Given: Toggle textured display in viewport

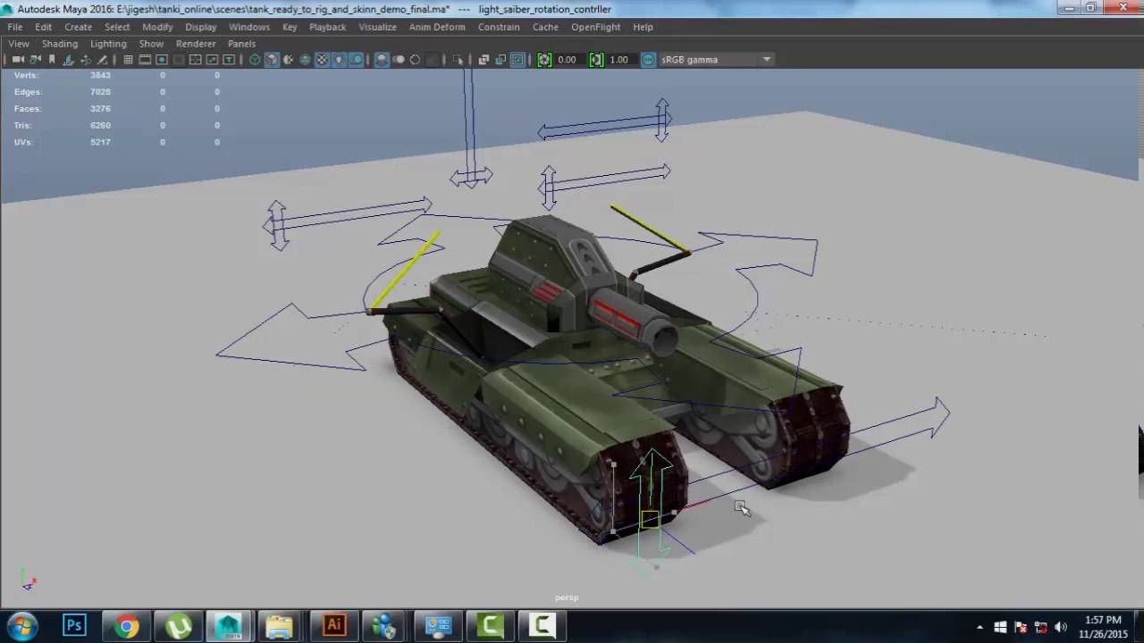Looking at the screenshot, I should (x=323, y=60).
